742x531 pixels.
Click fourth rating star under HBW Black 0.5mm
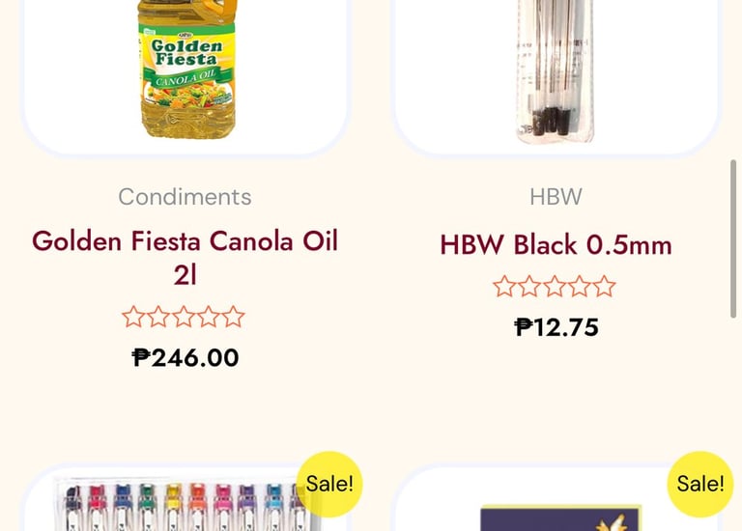[580, 286]
